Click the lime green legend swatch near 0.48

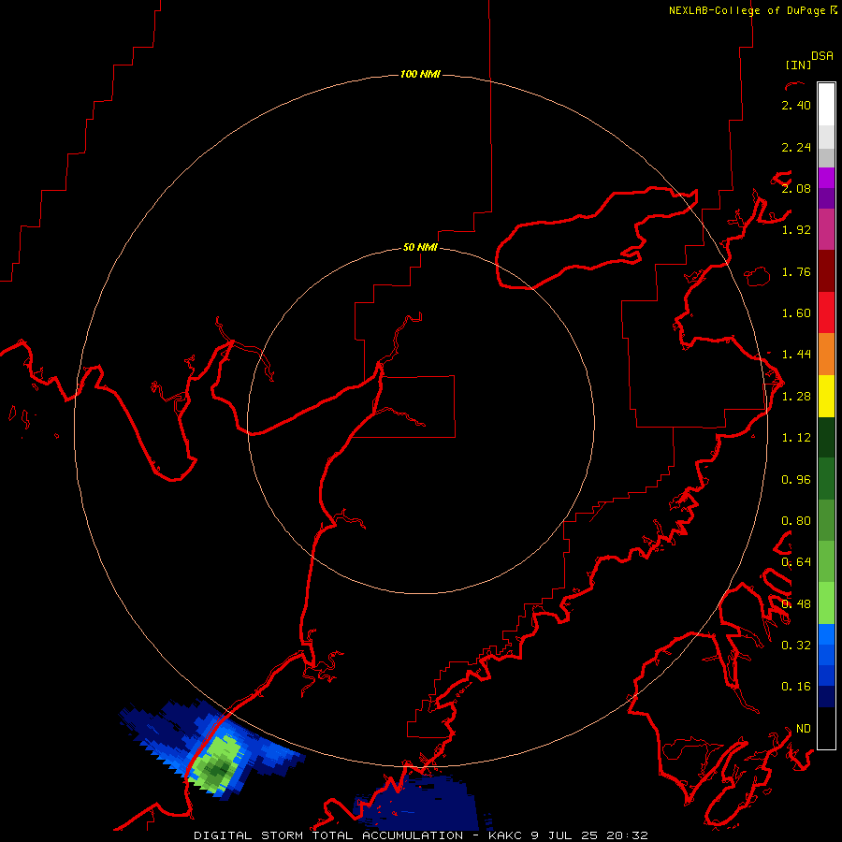coord(826,603)
